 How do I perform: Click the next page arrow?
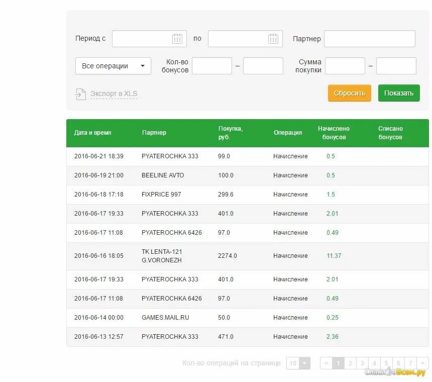(x=422, y=363)
